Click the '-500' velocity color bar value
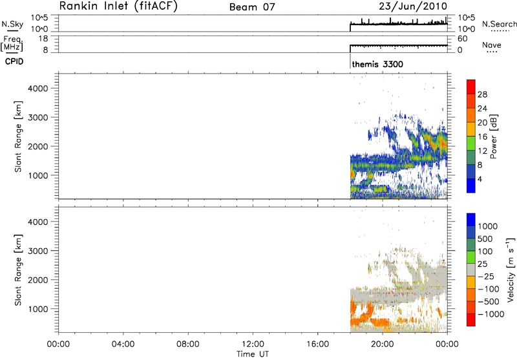 coord(489,301)
